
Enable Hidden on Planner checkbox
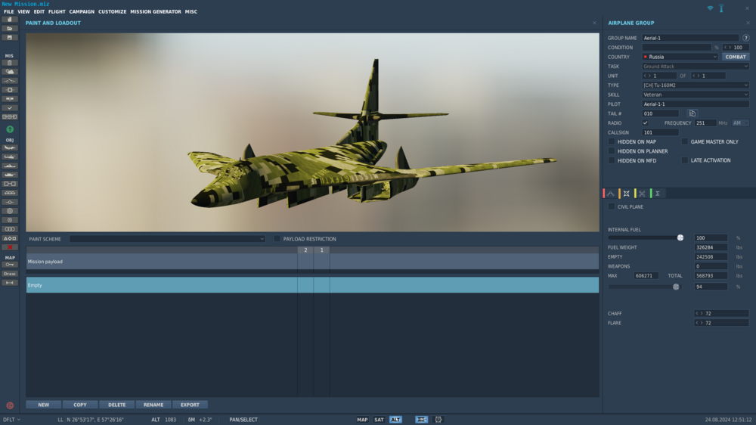tap(612, 151)
